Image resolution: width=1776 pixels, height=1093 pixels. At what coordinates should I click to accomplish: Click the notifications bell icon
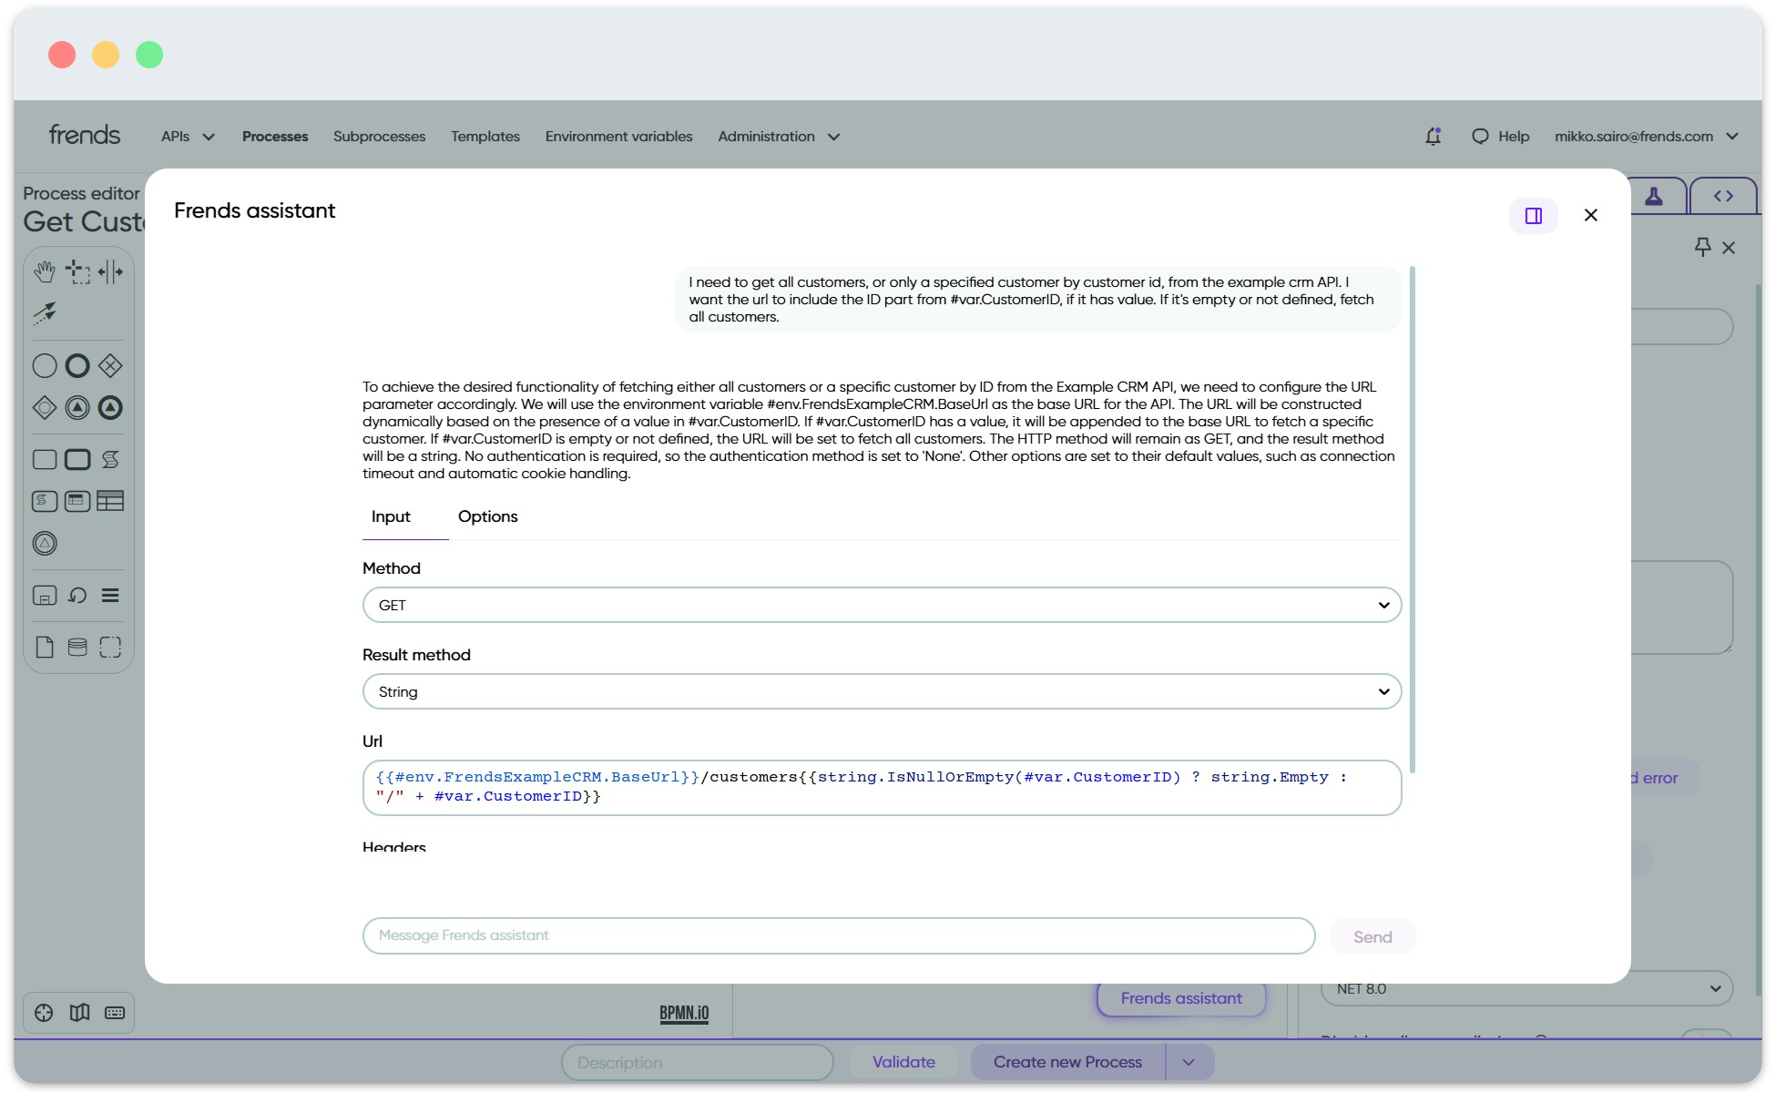[x=1433, y=137]
